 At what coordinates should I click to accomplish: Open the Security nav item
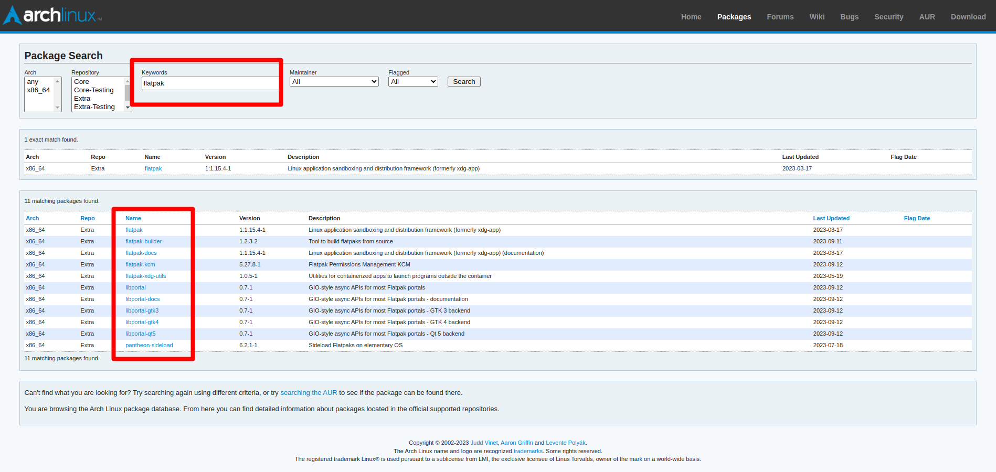[x=889, y=17]
